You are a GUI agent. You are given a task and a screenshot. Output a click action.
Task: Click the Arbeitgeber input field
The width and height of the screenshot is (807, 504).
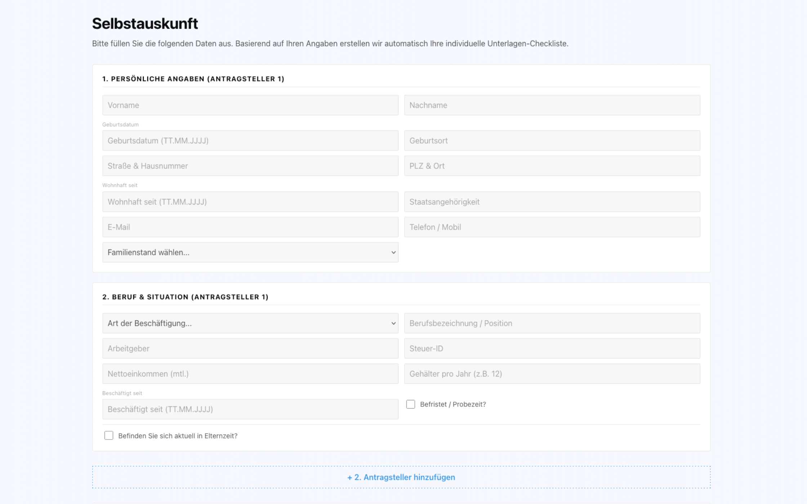(250, 348)
